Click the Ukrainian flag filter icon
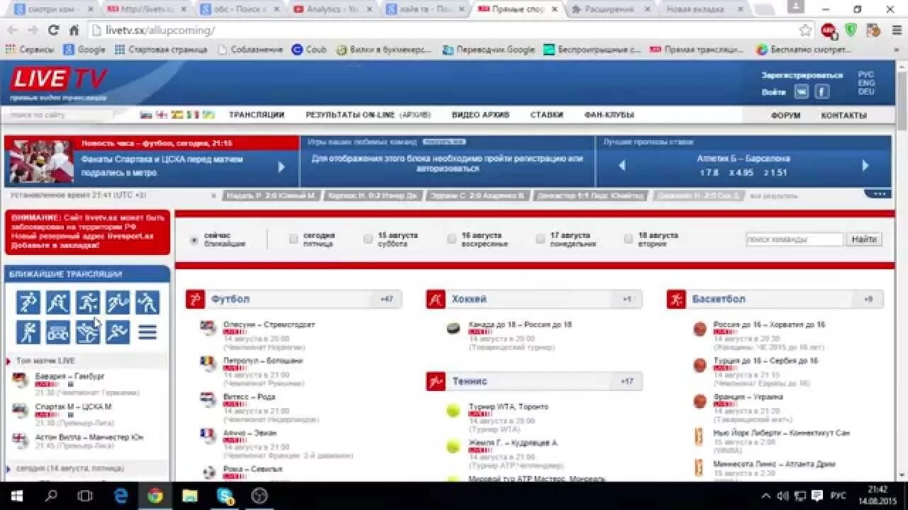This screenshot has height=510, width=908. (209, 115)
